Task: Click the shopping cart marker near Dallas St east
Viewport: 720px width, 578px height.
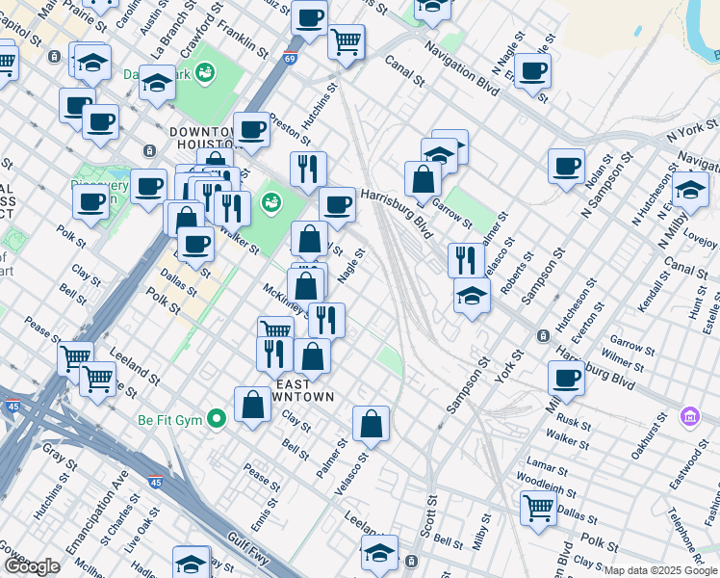Action: pos(539,511)
